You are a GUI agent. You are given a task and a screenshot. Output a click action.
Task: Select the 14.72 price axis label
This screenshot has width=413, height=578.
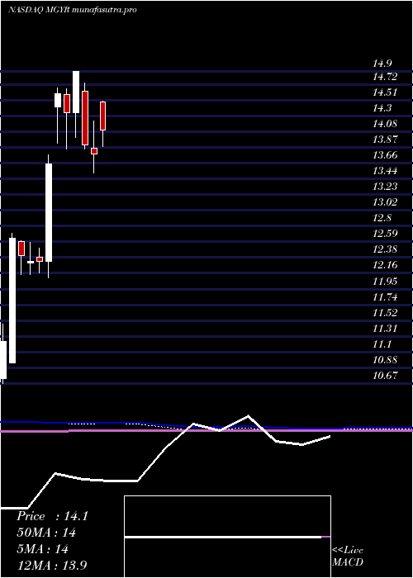(x=385, y=77)
